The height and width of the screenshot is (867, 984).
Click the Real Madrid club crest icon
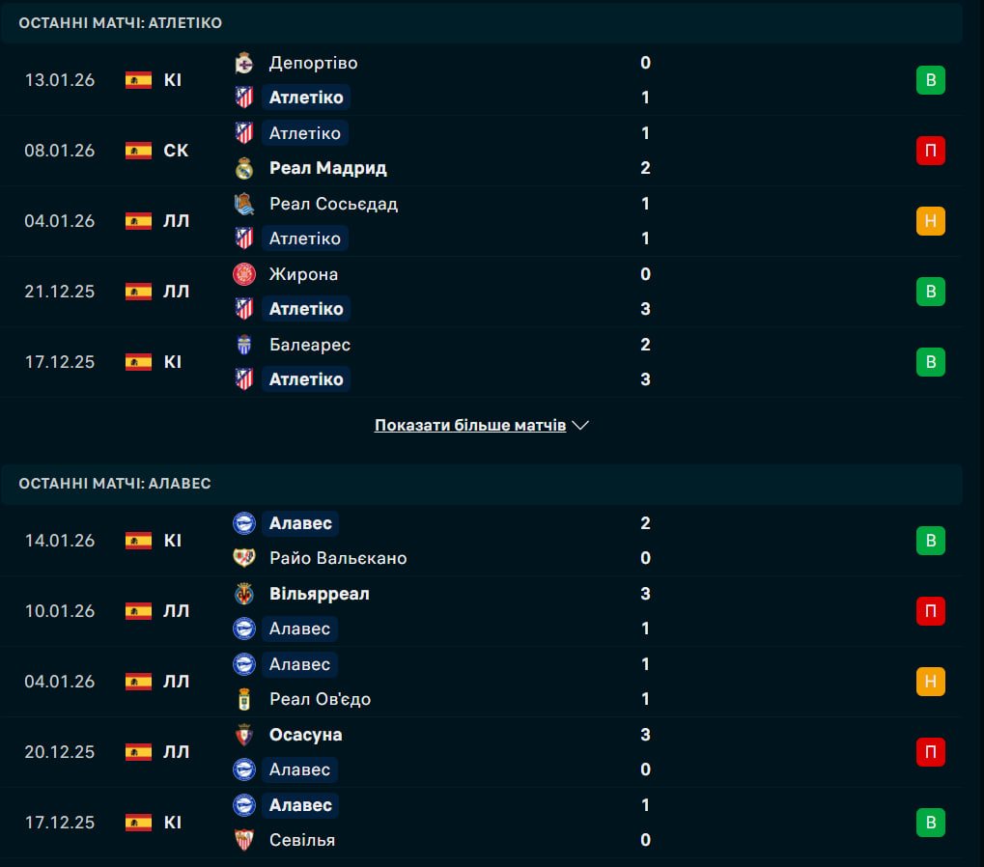click(244, 168)
